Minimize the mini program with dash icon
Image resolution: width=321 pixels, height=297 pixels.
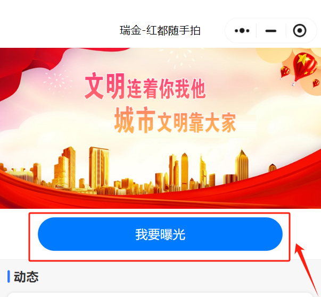click(271, 31)
